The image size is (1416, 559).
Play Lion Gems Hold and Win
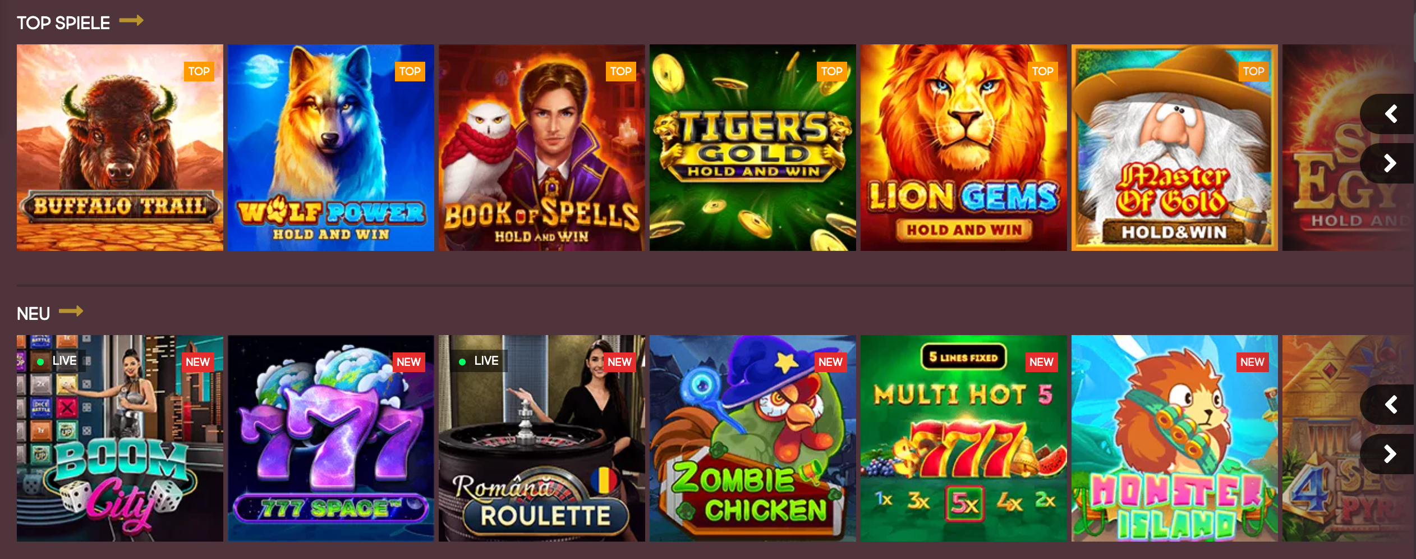(x=964, y=148)
